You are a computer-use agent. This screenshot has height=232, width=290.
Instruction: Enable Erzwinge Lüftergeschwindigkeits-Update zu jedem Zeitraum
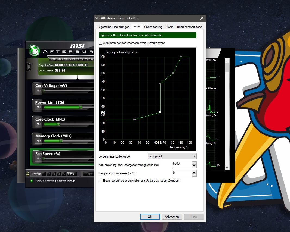(100, 181)
